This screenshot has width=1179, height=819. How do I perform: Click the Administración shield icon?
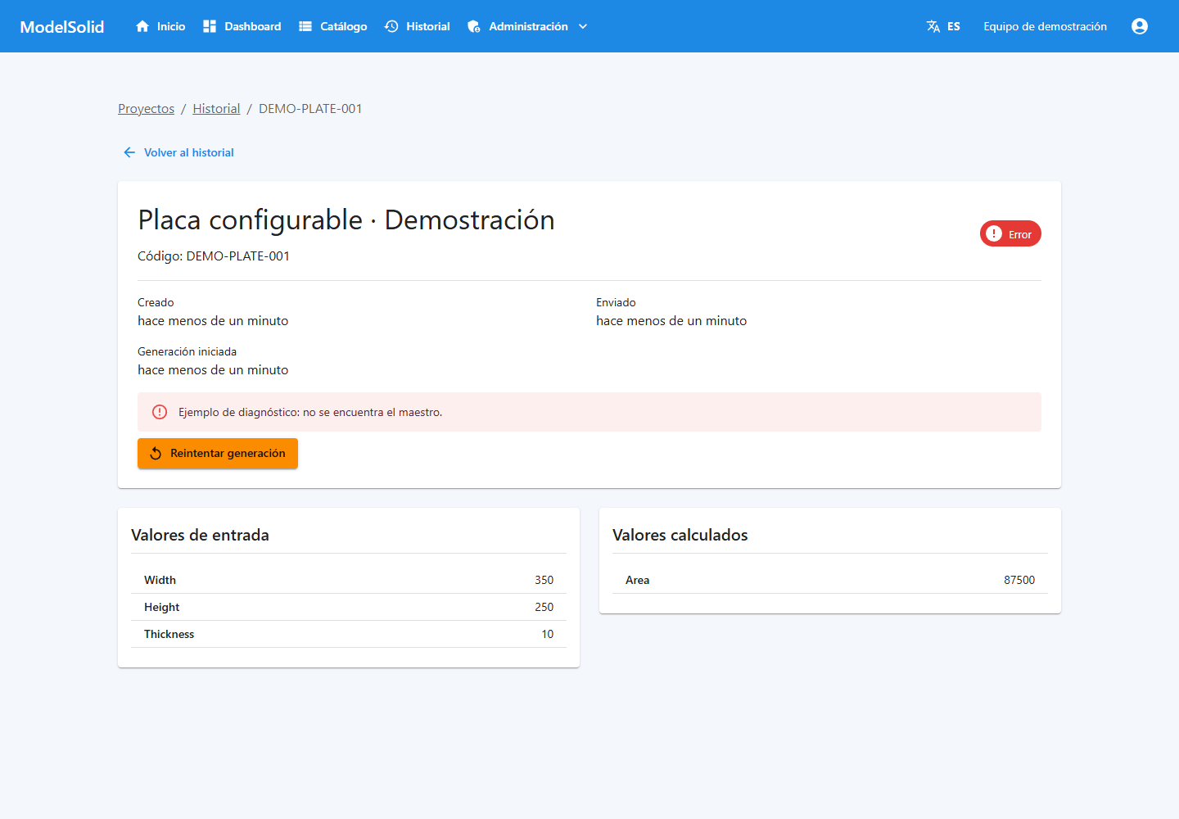coord(474,26)
